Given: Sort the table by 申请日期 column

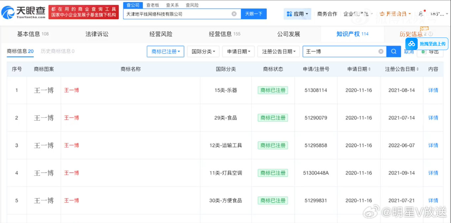Looking at the screenshot, I should [359, 69].
